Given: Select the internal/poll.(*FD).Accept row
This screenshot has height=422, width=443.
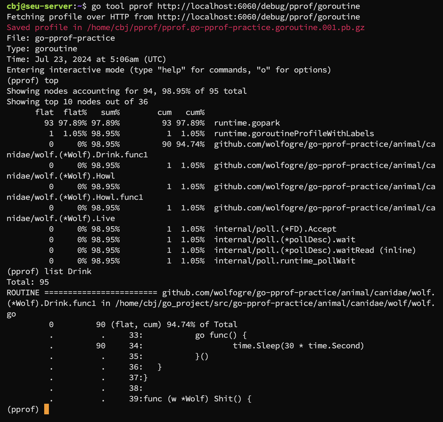Looking at the screenshot, I should tap(275, 229).
